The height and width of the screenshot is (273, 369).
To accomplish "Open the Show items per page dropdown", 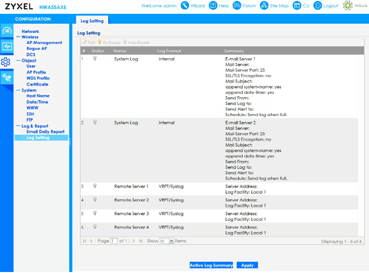I will click(x=171, y=241).
